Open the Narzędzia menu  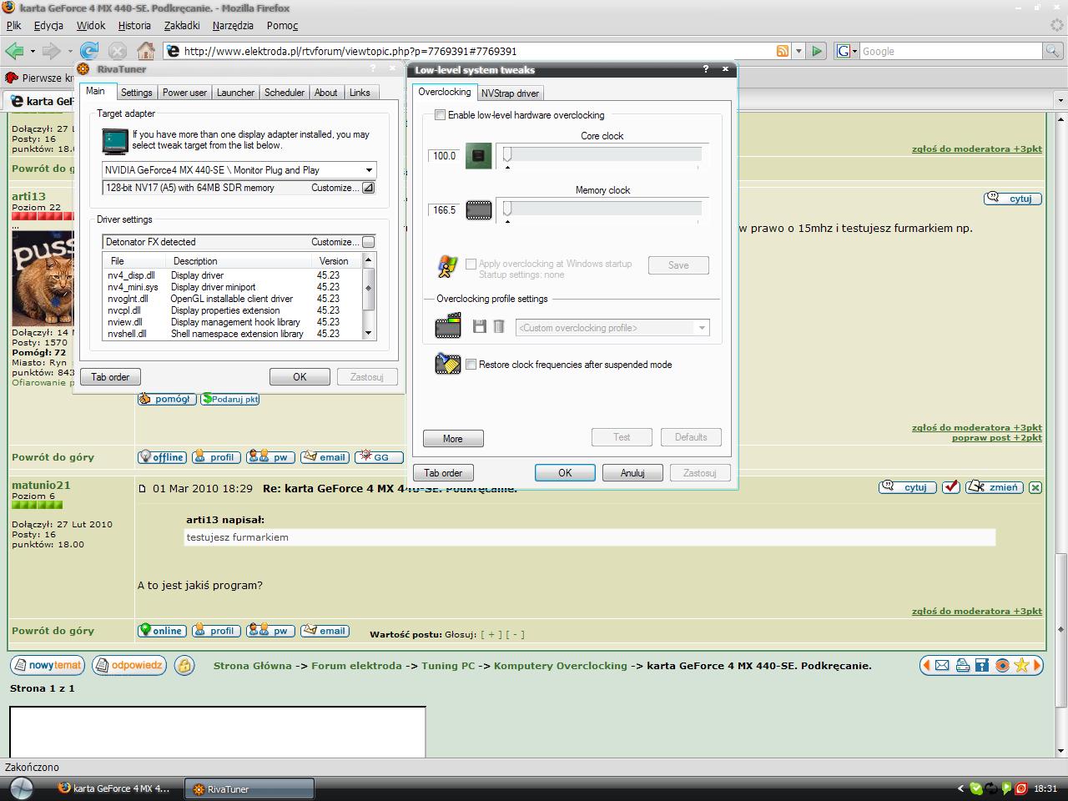pyautogui.click(x=233, y=26)
